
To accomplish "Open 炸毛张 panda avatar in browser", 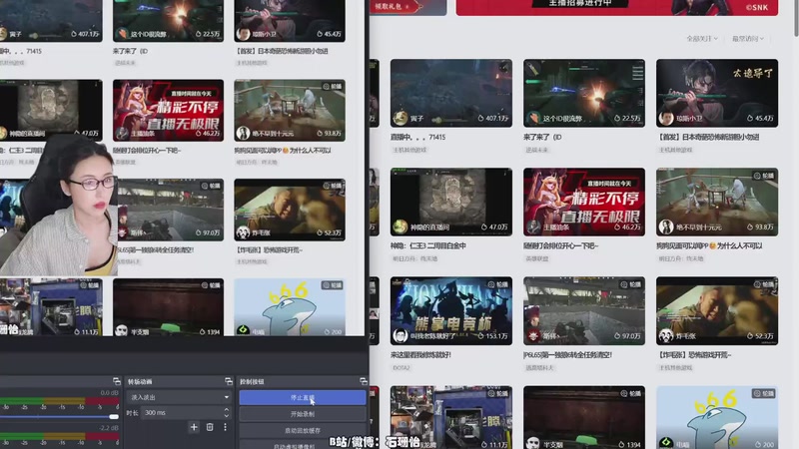I will point(666,335).
